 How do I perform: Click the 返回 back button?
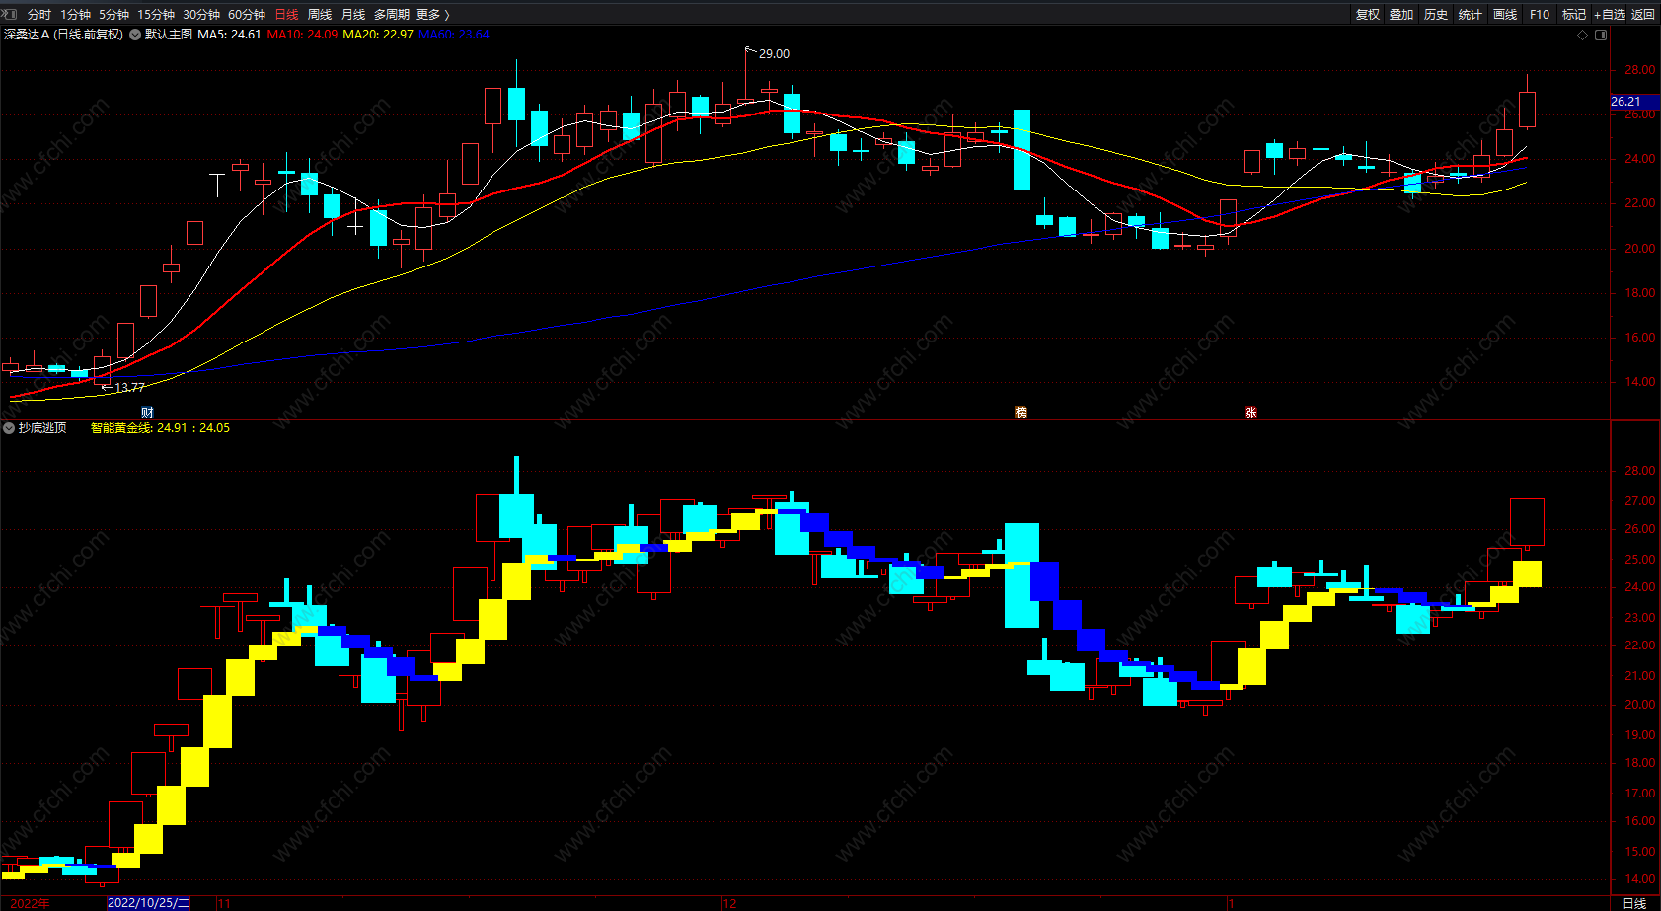1643,15
